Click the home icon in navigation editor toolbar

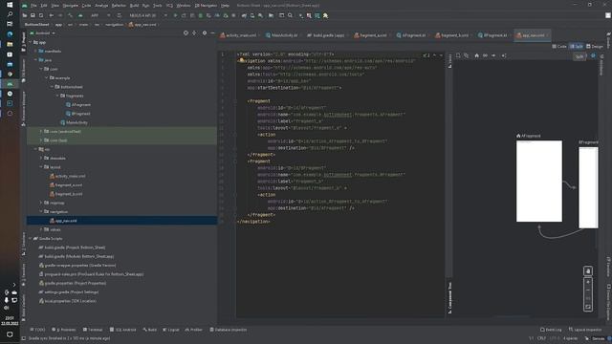(476, 55)
